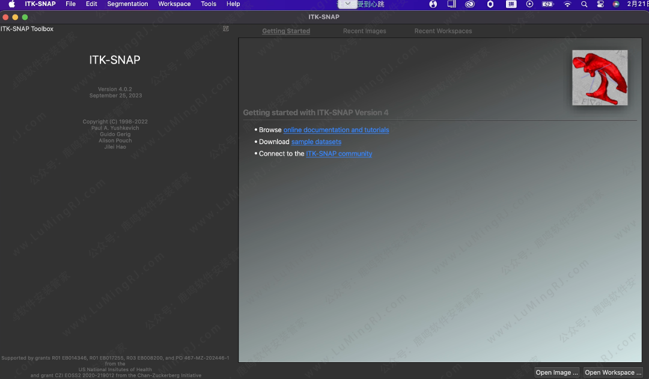Image resolution: width=649 pixels, height=379 pixels.
Task: Follow the online documentation and tutorials link
Action: (336, 130)
